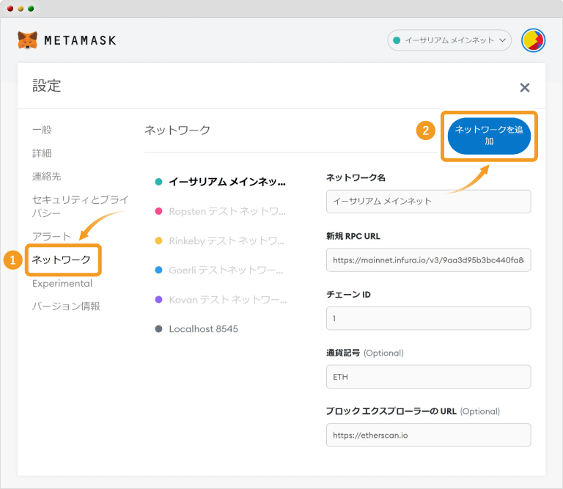563x489 pixels.
Task: Select ネットワーク in the settings sidebar
Action: (62, 260)
